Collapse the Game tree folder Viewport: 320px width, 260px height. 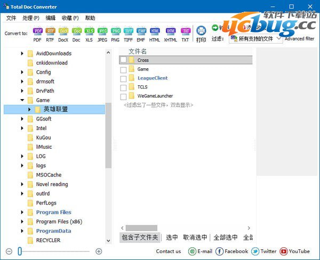(x=22, y=100)
